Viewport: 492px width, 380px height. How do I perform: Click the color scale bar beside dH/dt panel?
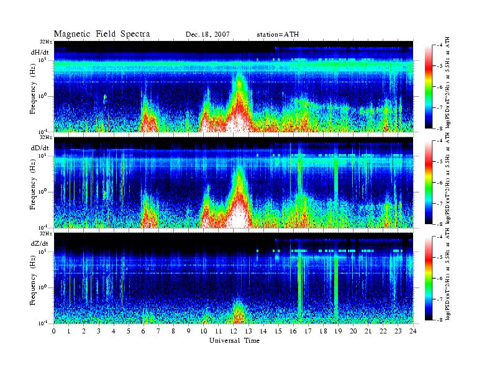click(x=429, y=87)
